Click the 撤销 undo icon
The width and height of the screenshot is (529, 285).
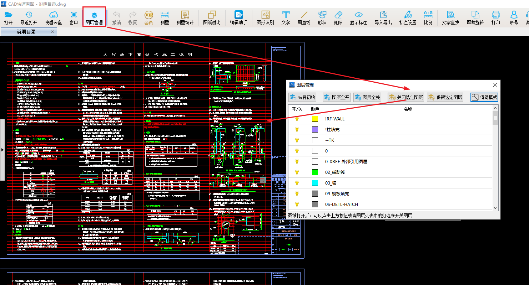tap(116, 18)
